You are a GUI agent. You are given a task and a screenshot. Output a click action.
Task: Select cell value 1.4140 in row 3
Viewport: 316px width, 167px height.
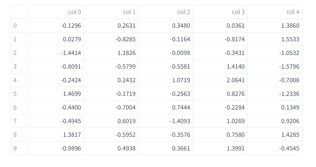pyautogui.click(x=220, y=66)
